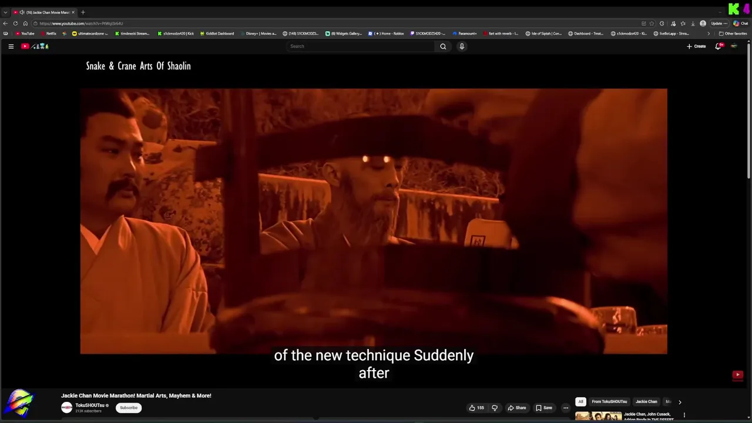The width and height of the screenshot is (752, 423).
Task: Open TokuSHOUTsu channel avatar
Action: [66, 408]
